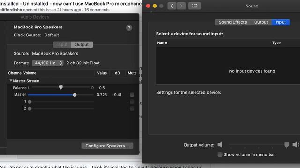
Task: Open the 44,100 Hz format dropdown
Action: click(48, 63)
